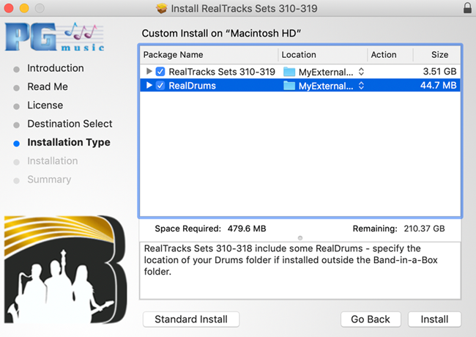Select the Destination Select step
The image size is (476, 337).
coord(70,124)
